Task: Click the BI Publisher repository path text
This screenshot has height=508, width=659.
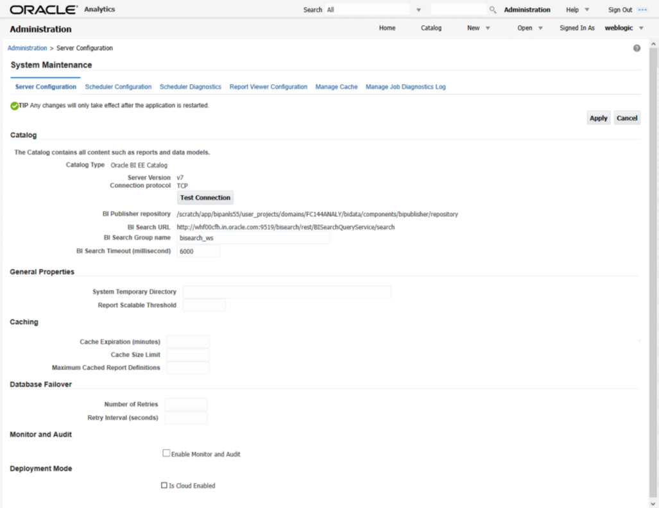Action: click(x=318, y=214)
